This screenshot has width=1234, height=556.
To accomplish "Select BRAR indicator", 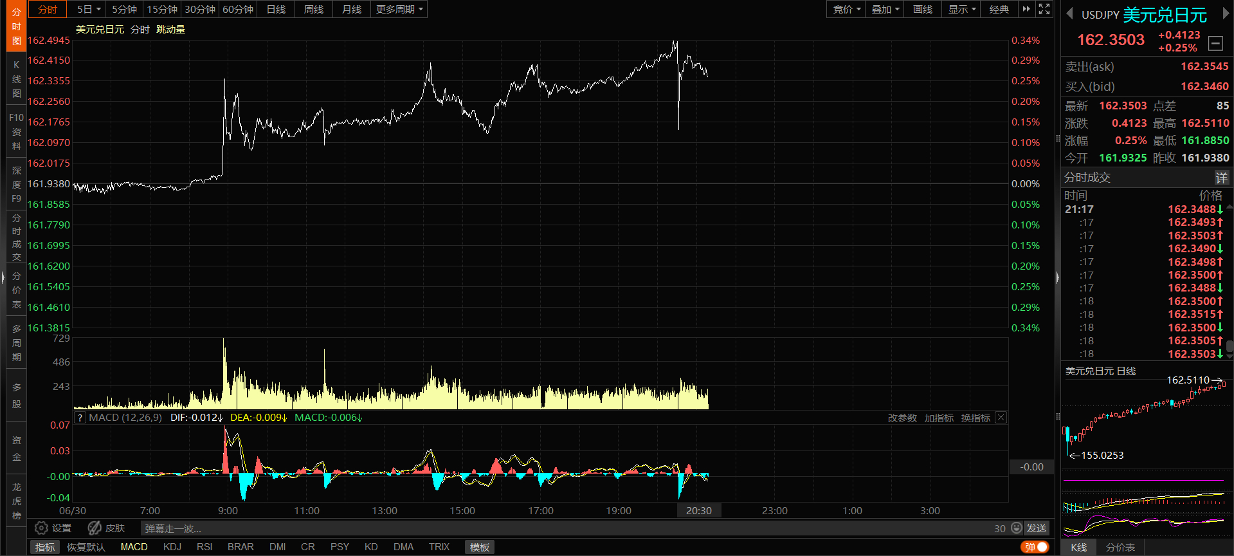I will [240, 547].
